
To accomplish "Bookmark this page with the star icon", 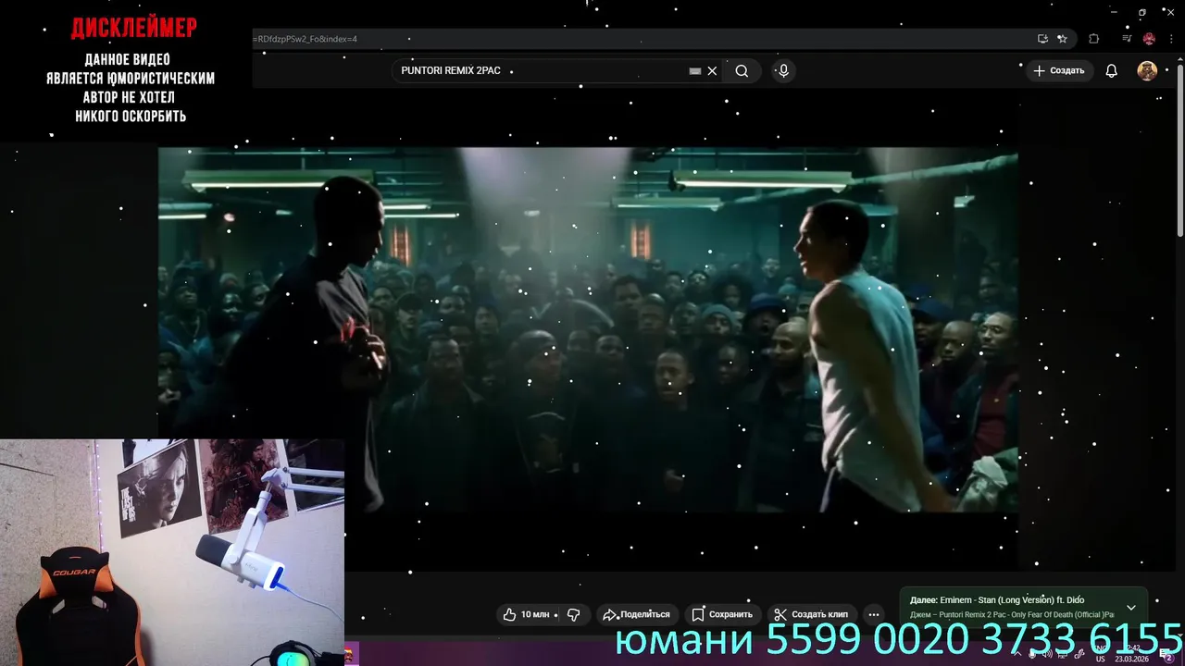I will click(1062, 39).
